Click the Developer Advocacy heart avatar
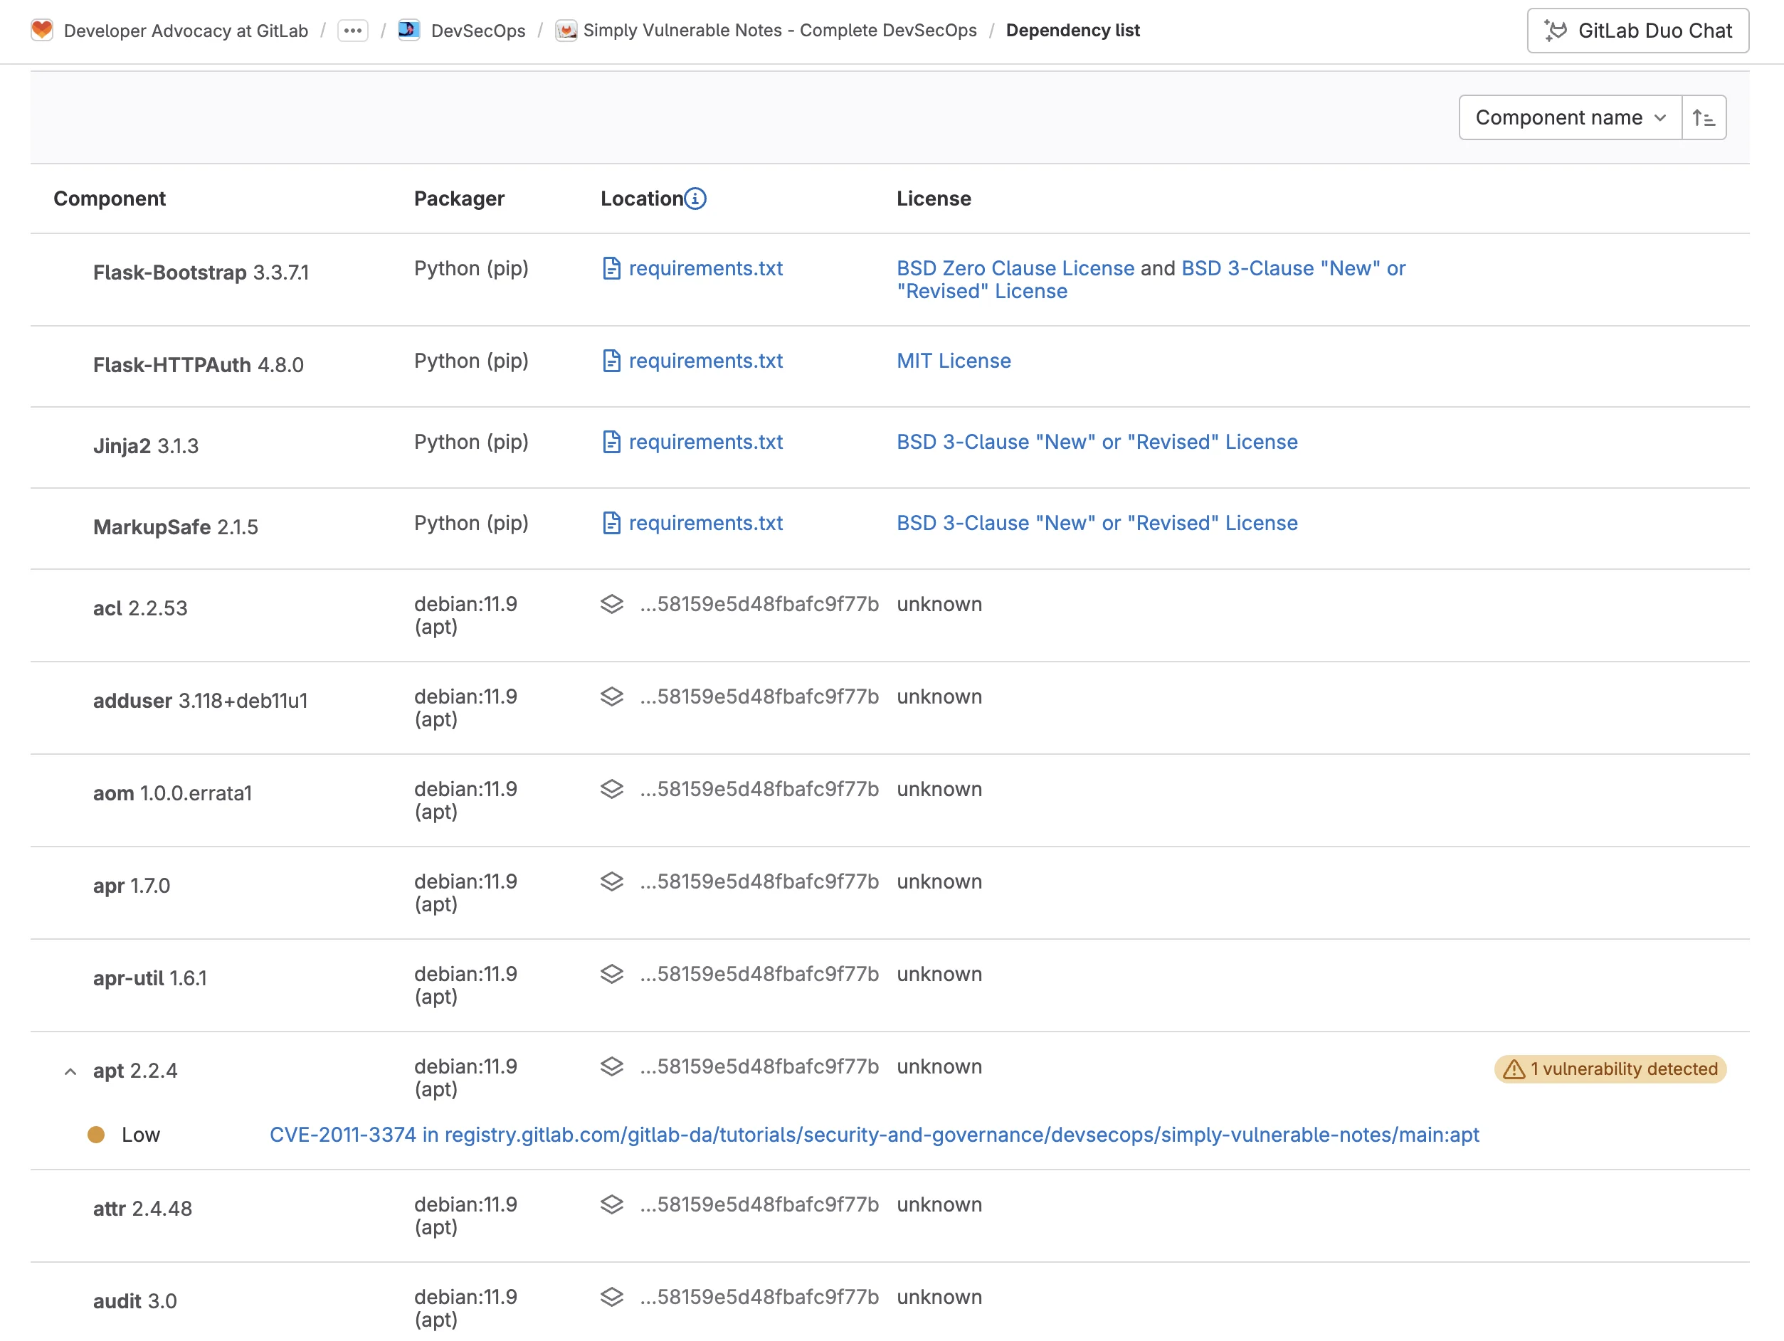Screen dimensions: 1784x1341 tap(42, 31)
